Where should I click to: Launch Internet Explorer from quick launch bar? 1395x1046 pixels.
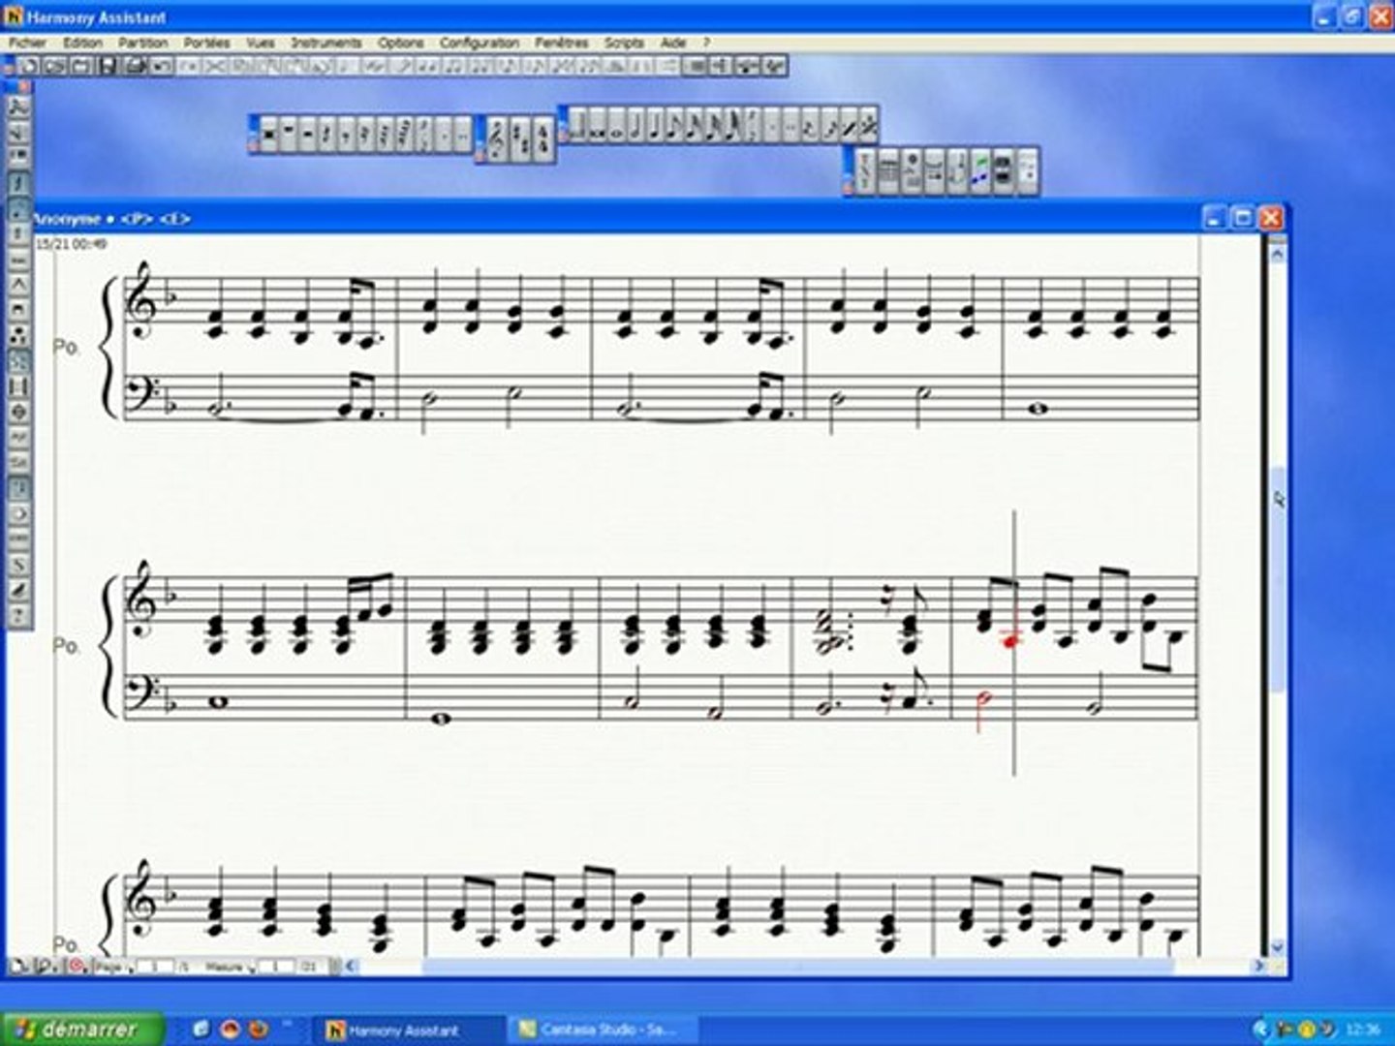[x=201, y=1029]
